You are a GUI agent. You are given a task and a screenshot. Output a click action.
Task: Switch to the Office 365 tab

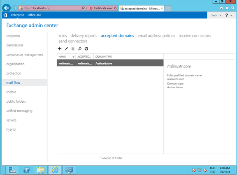(34, 15)
